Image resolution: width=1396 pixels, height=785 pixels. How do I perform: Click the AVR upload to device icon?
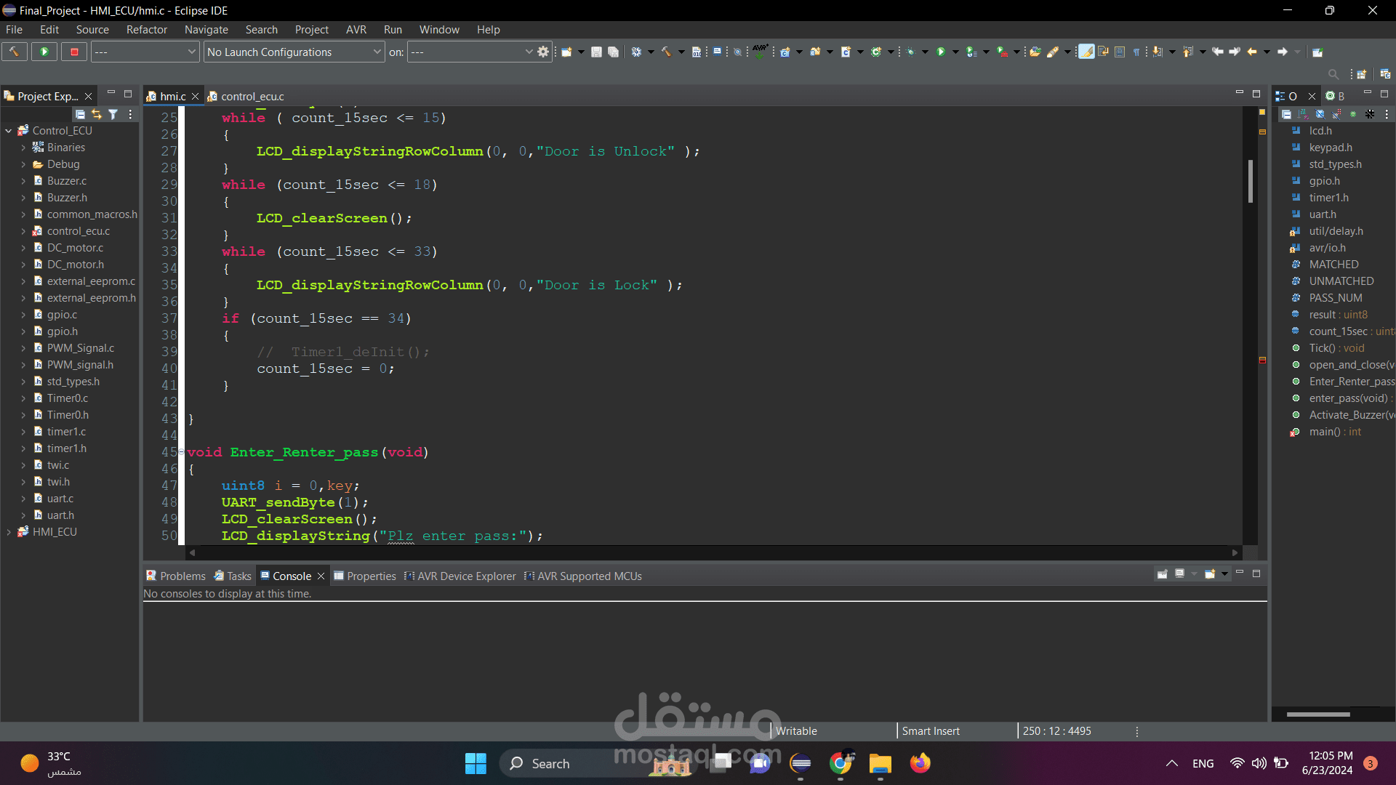click(x=759, y=51)
